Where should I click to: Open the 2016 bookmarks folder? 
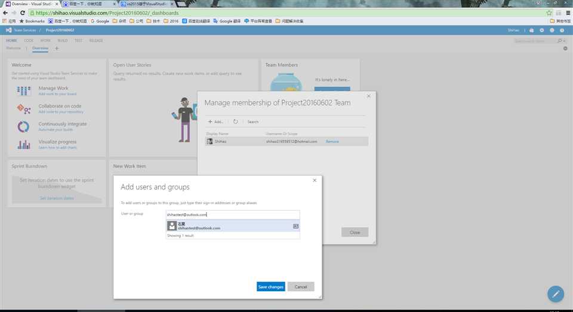click(x=171, y=21)
